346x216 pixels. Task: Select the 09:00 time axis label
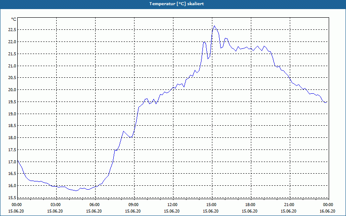(134, 205)
